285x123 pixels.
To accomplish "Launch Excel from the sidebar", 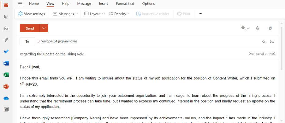I will coord(6,75).
